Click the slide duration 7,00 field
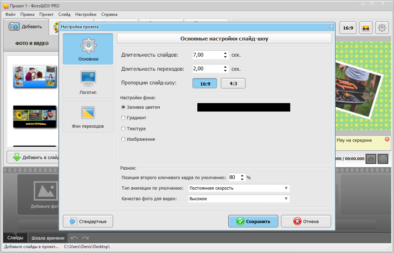The height and width of the screenshot is (253, 394). pos(208,55)
